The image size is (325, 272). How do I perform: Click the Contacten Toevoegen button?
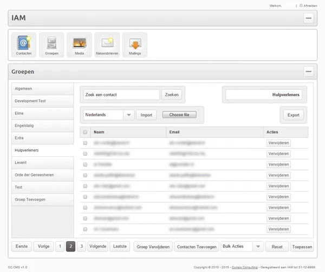coord(197,247)
